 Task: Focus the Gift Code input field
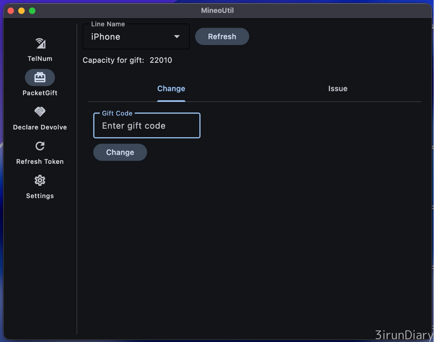146,126
